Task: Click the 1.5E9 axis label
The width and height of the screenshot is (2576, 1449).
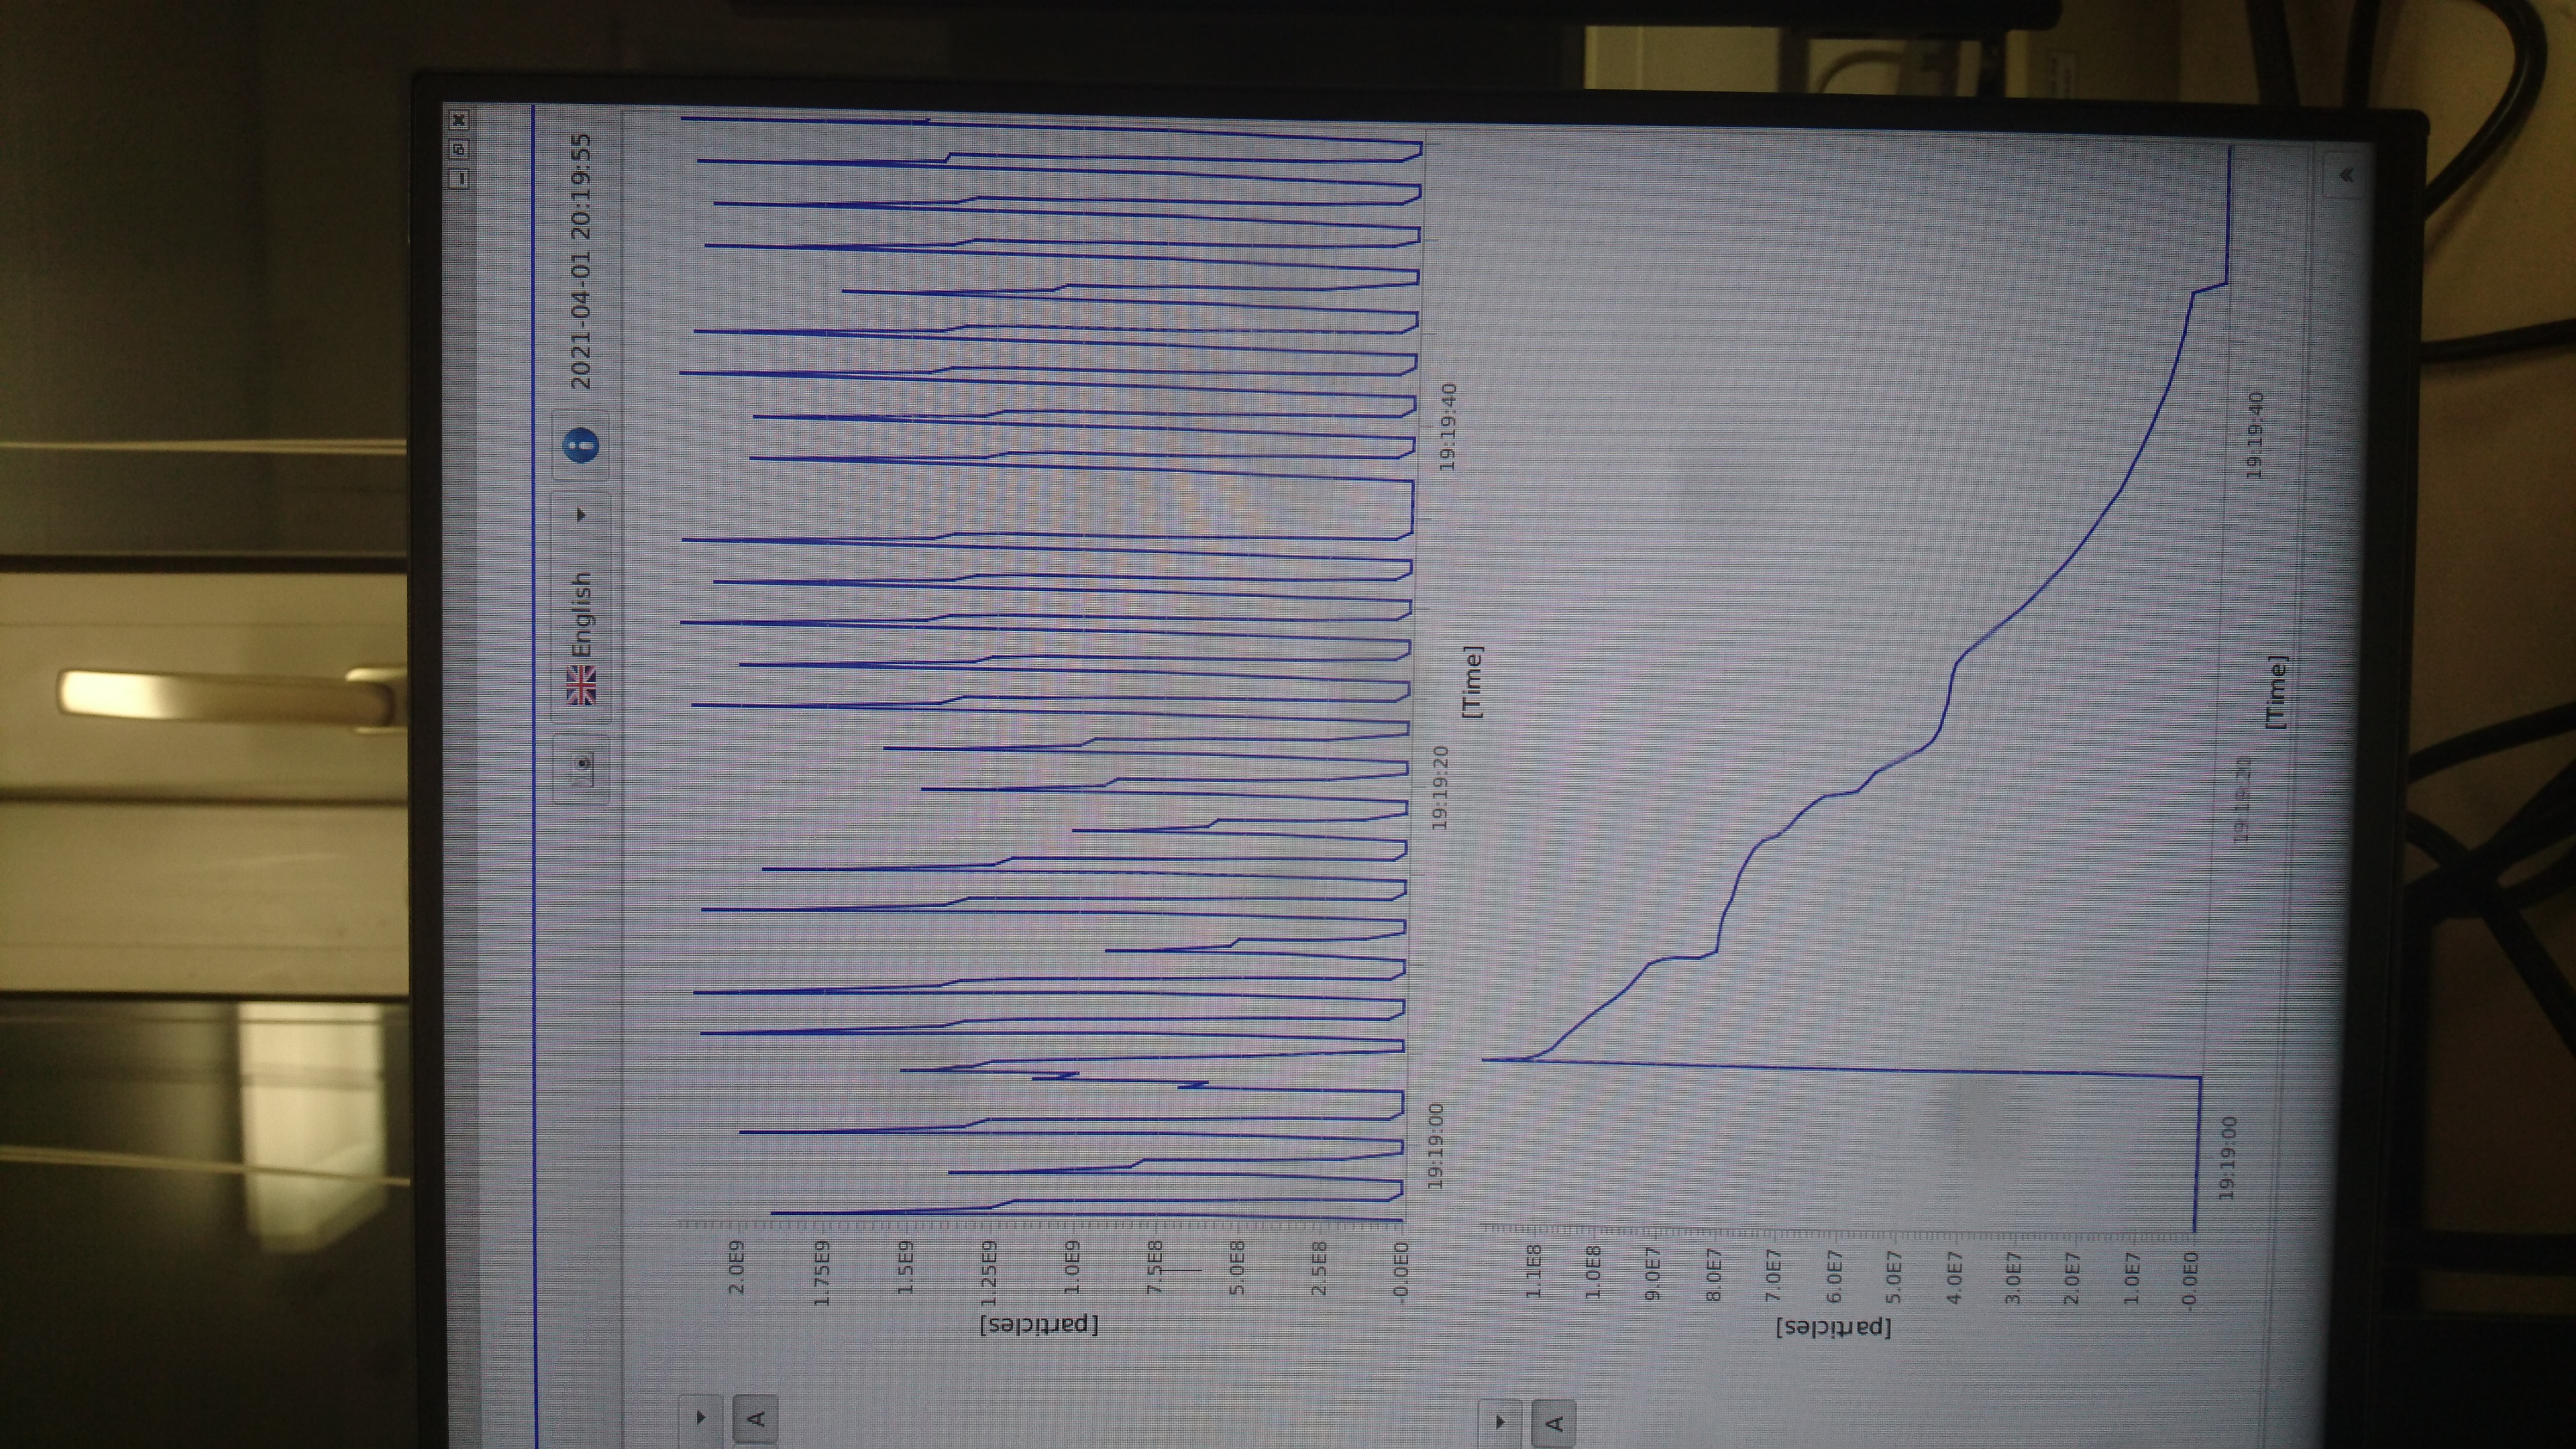Action: (905, 1268)
